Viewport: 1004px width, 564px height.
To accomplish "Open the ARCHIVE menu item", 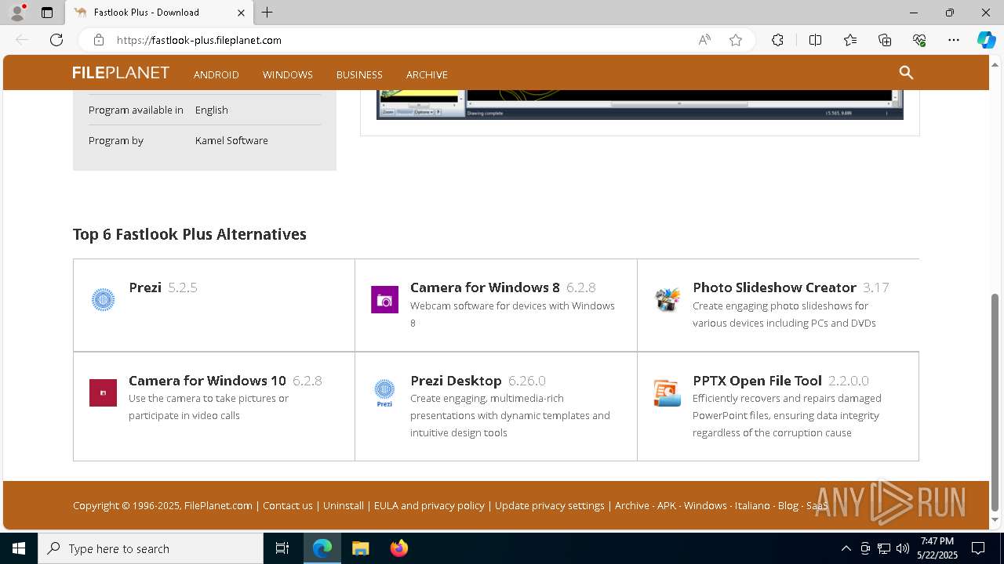I will tap(427, 74).
